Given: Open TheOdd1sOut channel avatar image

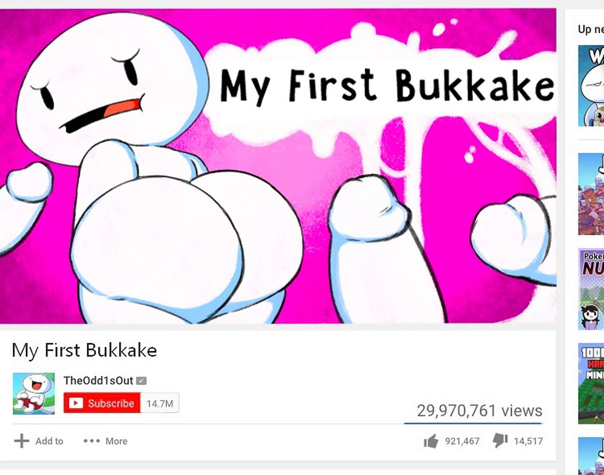Looking at the screenshot, I should pyautogui.click(x=34, y=394).
